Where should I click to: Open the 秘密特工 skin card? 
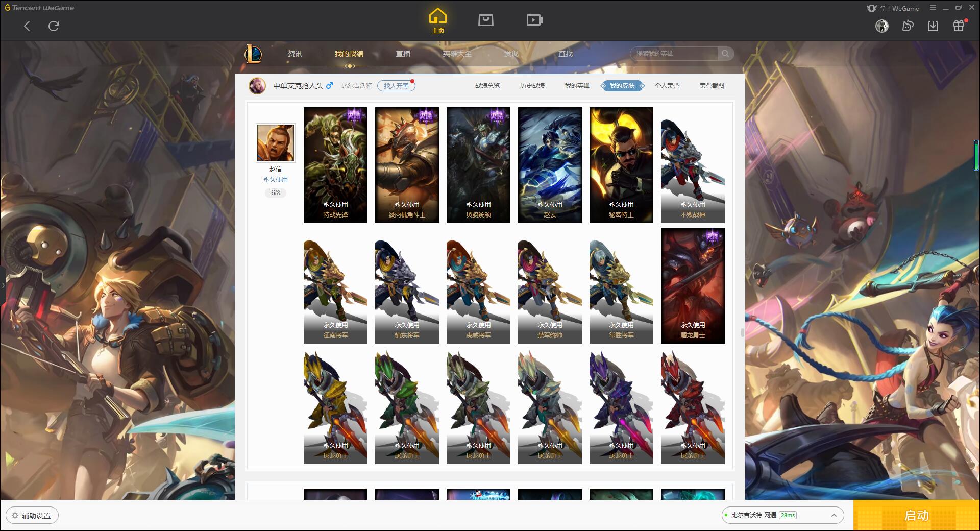click(x=621, y=165)
